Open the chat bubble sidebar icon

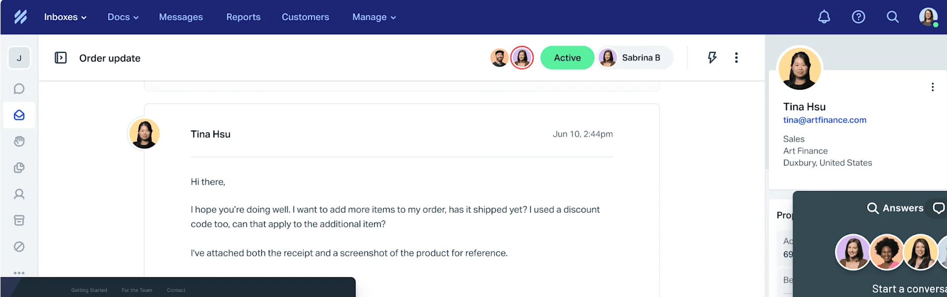pyautogui.click(x=19, y=89)
